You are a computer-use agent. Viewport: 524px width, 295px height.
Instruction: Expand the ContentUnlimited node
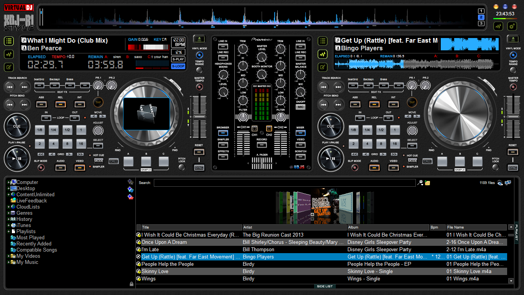[8, 195]
